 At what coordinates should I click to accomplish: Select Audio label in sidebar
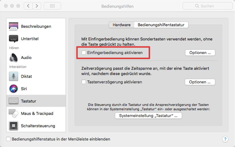(x=26, y=57)
